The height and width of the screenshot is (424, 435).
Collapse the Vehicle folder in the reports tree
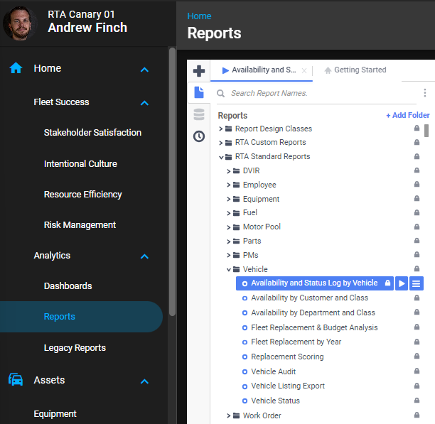pyautogui.click(x=229, y=270)
